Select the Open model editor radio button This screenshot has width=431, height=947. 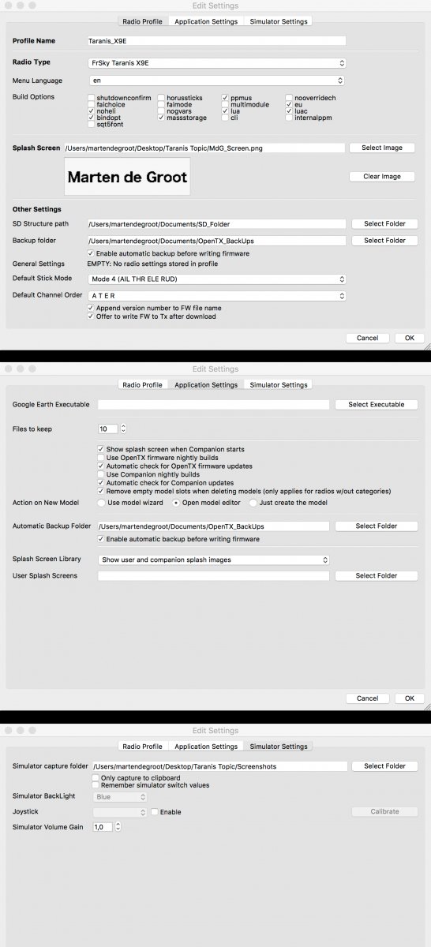pyautogui.click(x=176, y=503)
